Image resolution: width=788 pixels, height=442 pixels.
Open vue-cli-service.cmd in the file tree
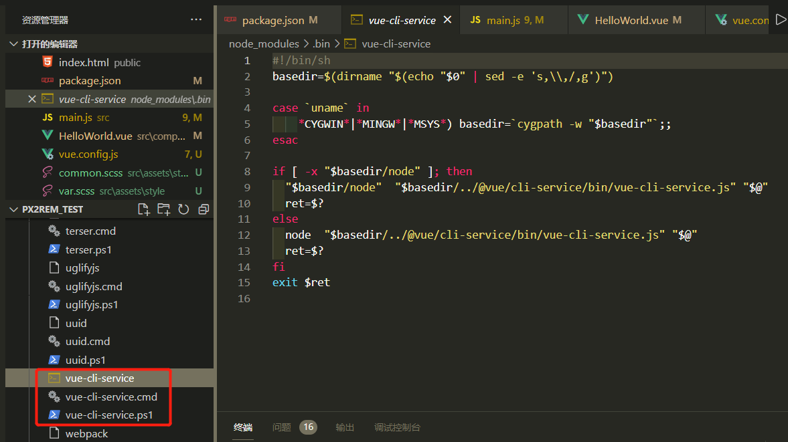[111, 397]
